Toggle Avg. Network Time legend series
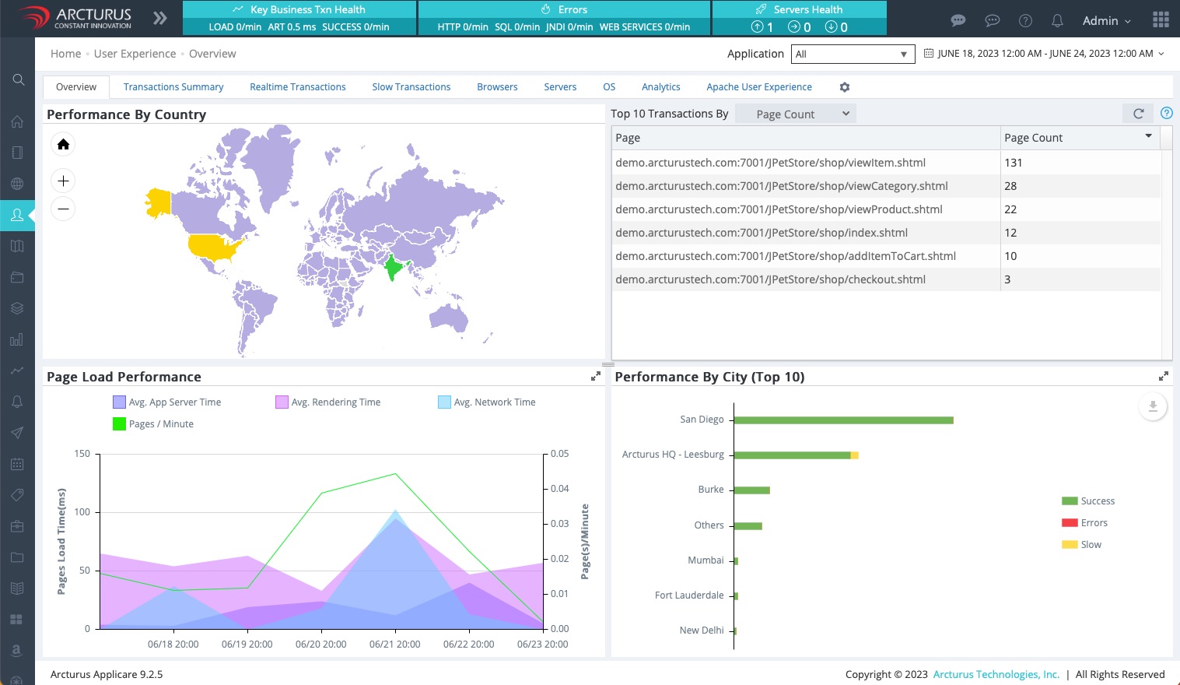This screenshot has height=685, width=1180. click(x=444, y=402)
